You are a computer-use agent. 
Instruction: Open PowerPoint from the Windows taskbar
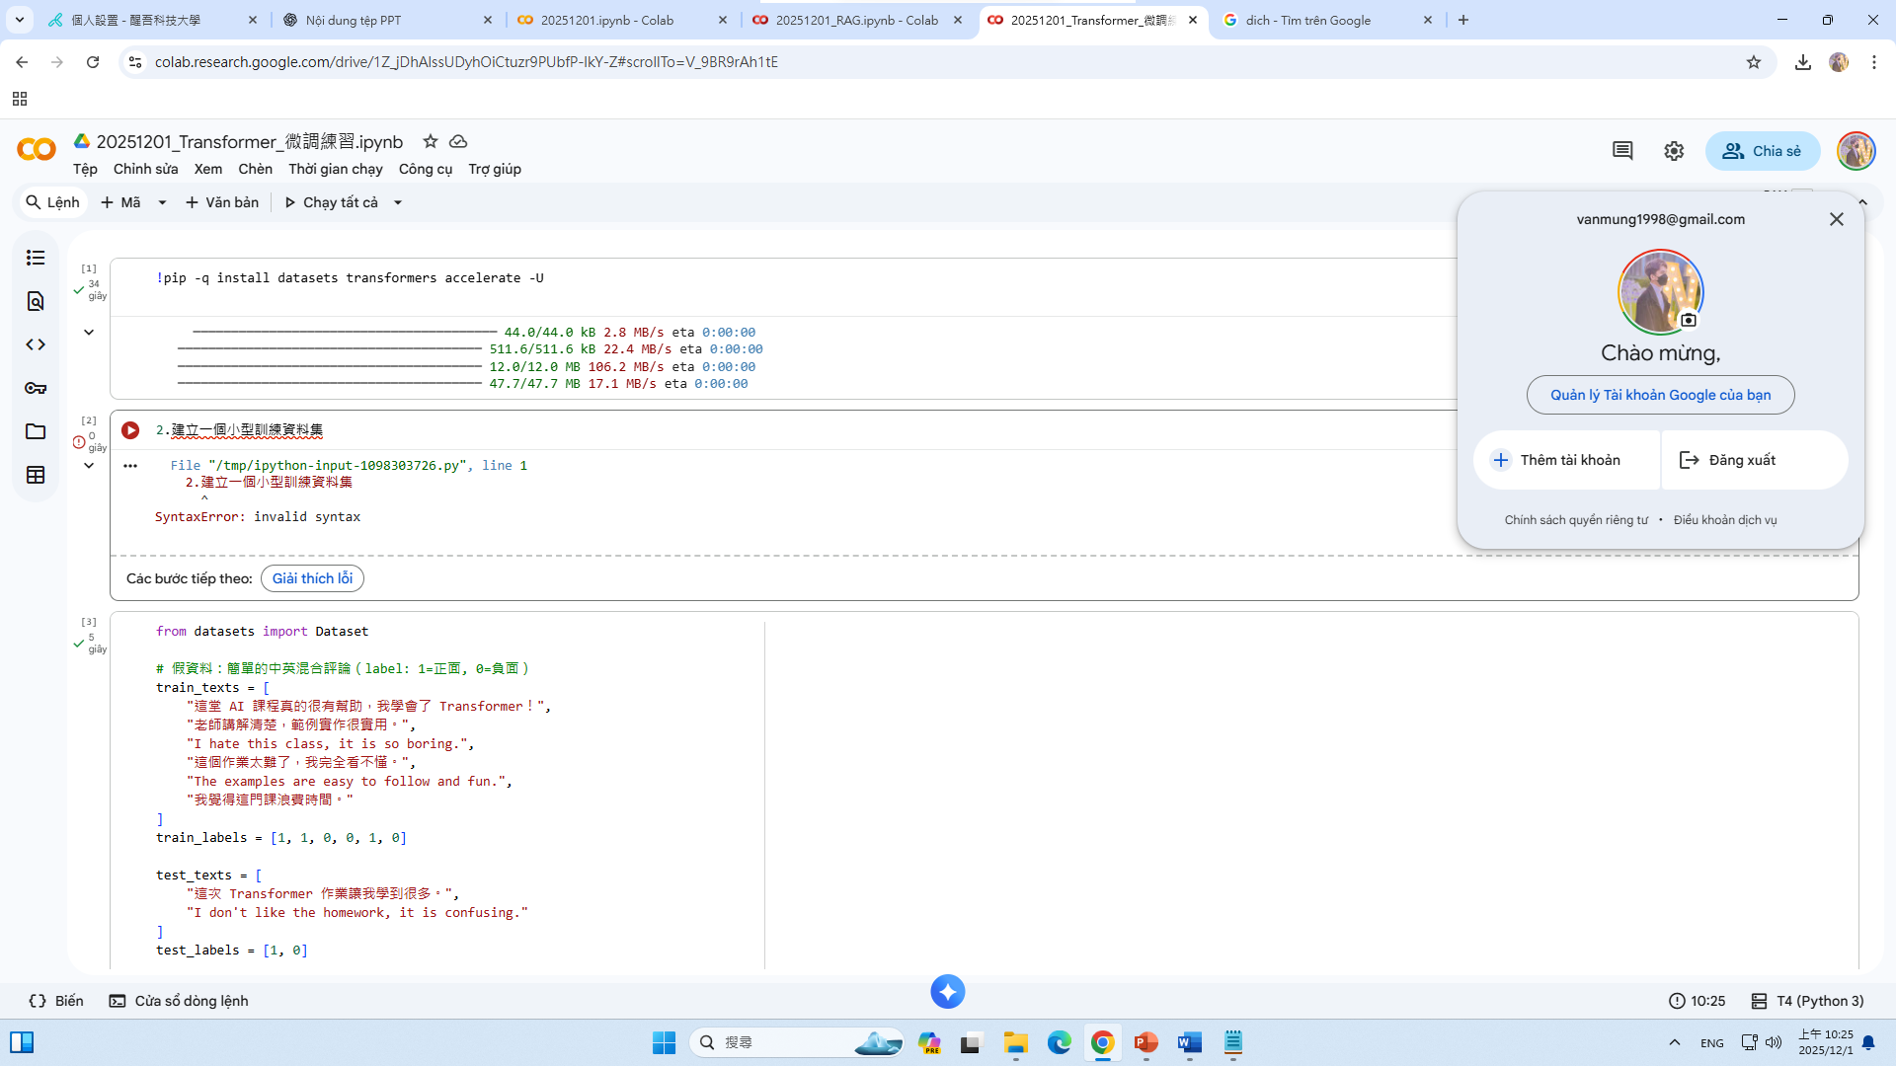click(1145, 1042)
